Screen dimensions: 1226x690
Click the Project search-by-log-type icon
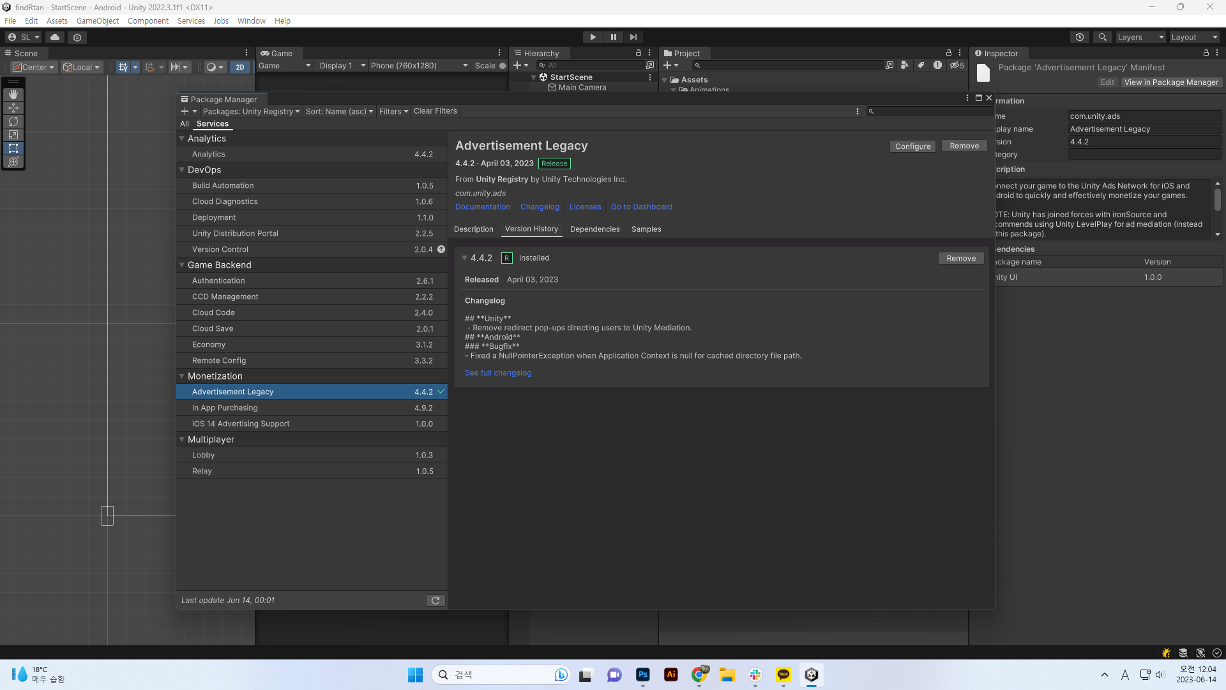(937, 65)
